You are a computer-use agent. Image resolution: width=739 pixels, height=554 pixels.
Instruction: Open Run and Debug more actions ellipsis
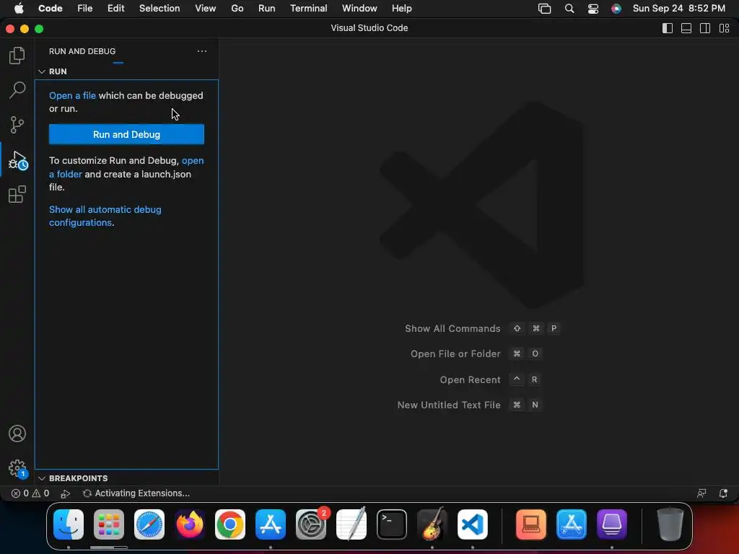point(202,51)
